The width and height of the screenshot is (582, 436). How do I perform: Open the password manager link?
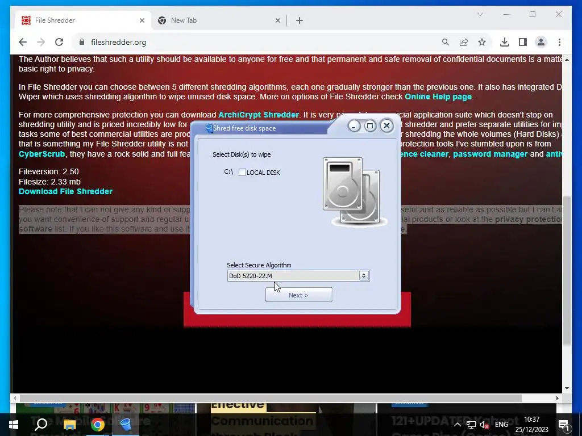coord(490,153)
